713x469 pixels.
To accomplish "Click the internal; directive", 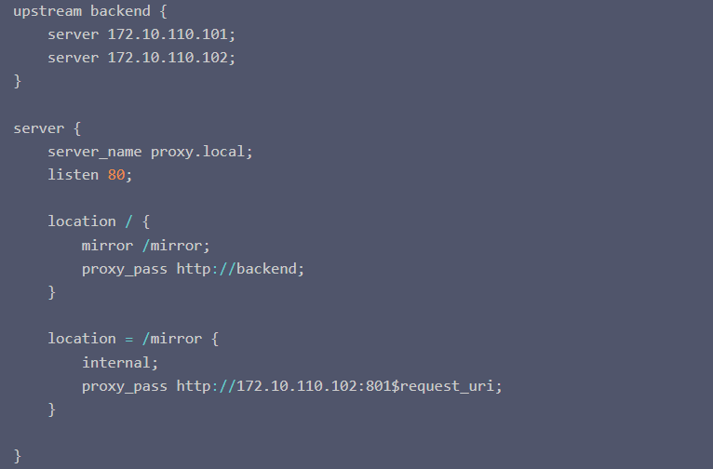I will [x=120, y=362].
